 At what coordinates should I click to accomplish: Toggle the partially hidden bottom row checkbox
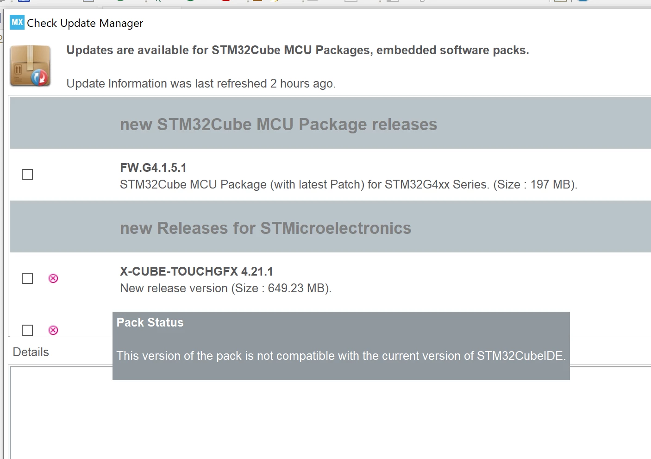(27, 330)
